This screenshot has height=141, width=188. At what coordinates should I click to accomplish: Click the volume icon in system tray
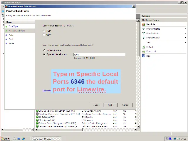pyautogui.click(x=178, y=139)
